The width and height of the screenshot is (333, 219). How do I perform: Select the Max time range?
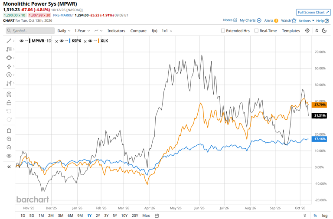pos(146,216)
